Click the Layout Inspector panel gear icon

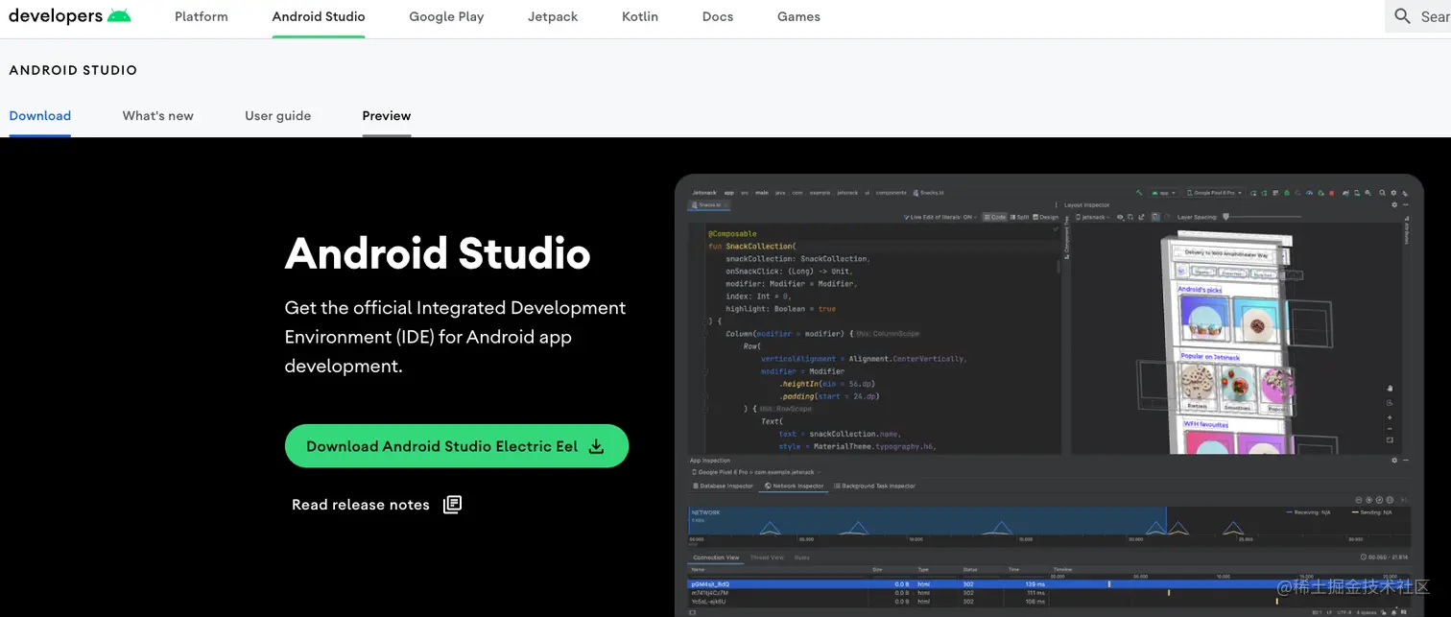tap(1394, 204)
